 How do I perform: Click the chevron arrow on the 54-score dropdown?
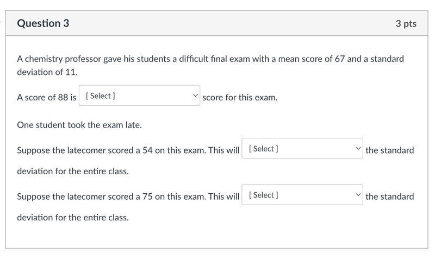[x=358, y=148]
